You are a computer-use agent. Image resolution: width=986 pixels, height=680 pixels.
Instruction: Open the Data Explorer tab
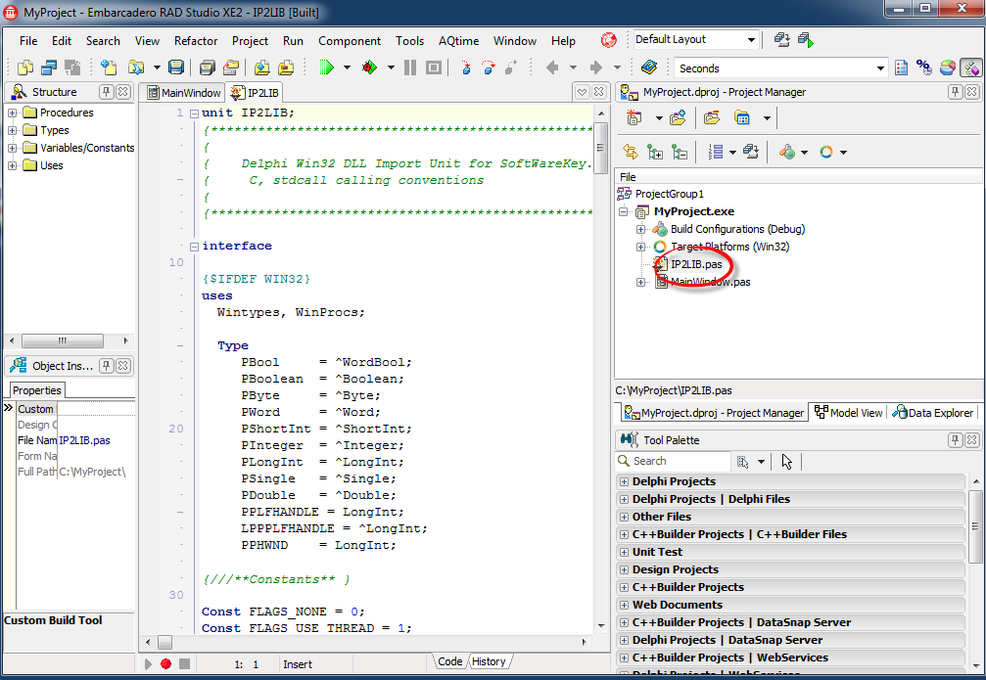933,413
